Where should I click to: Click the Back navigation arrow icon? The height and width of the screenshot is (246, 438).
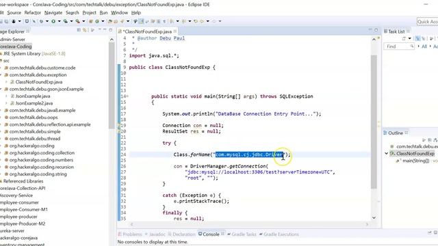click(x=202, y=21)
